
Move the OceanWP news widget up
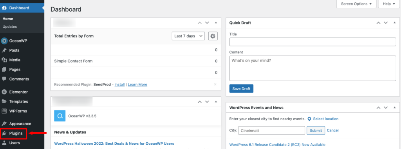click(x=199, y=102)
